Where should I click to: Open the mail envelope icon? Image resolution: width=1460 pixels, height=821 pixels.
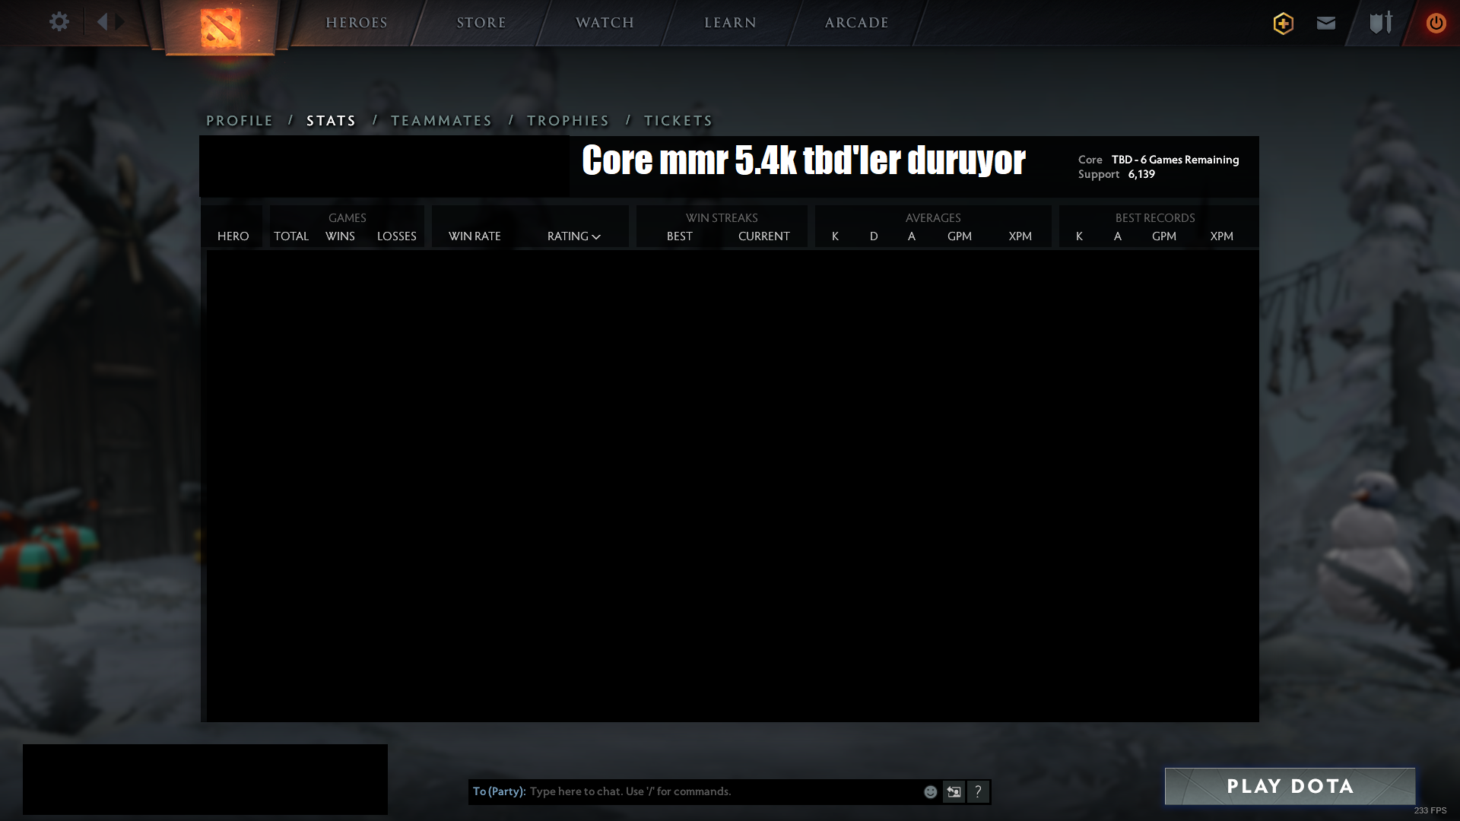[1326, 23]
